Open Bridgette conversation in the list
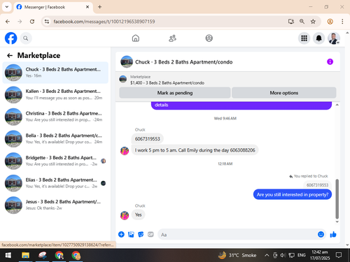350x262 pixels. [x=55, y=161]
